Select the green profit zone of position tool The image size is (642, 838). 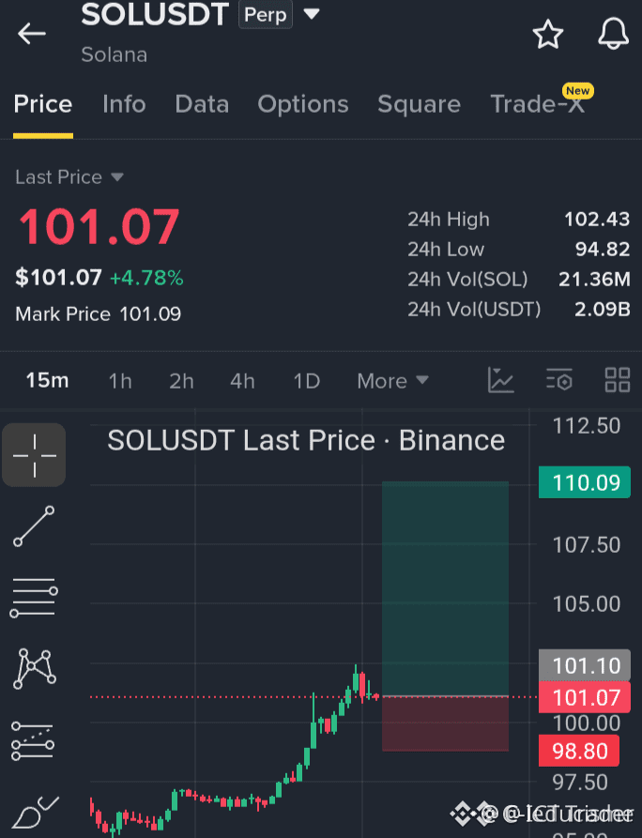coord(445,588)
